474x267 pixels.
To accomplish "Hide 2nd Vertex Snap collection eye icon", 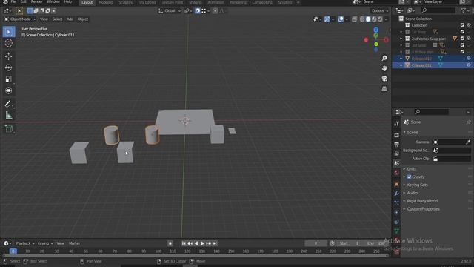I will pos(468,39).
